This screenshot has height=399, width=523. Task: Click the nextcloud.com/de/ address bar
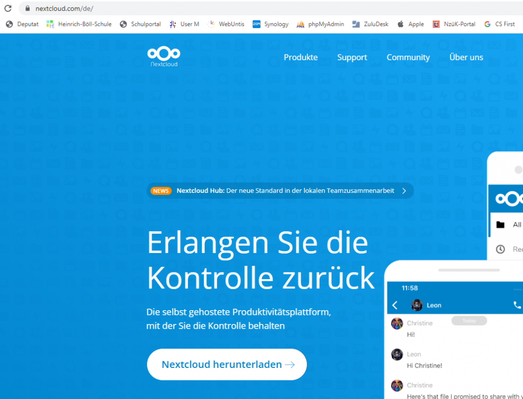point(270,8)
